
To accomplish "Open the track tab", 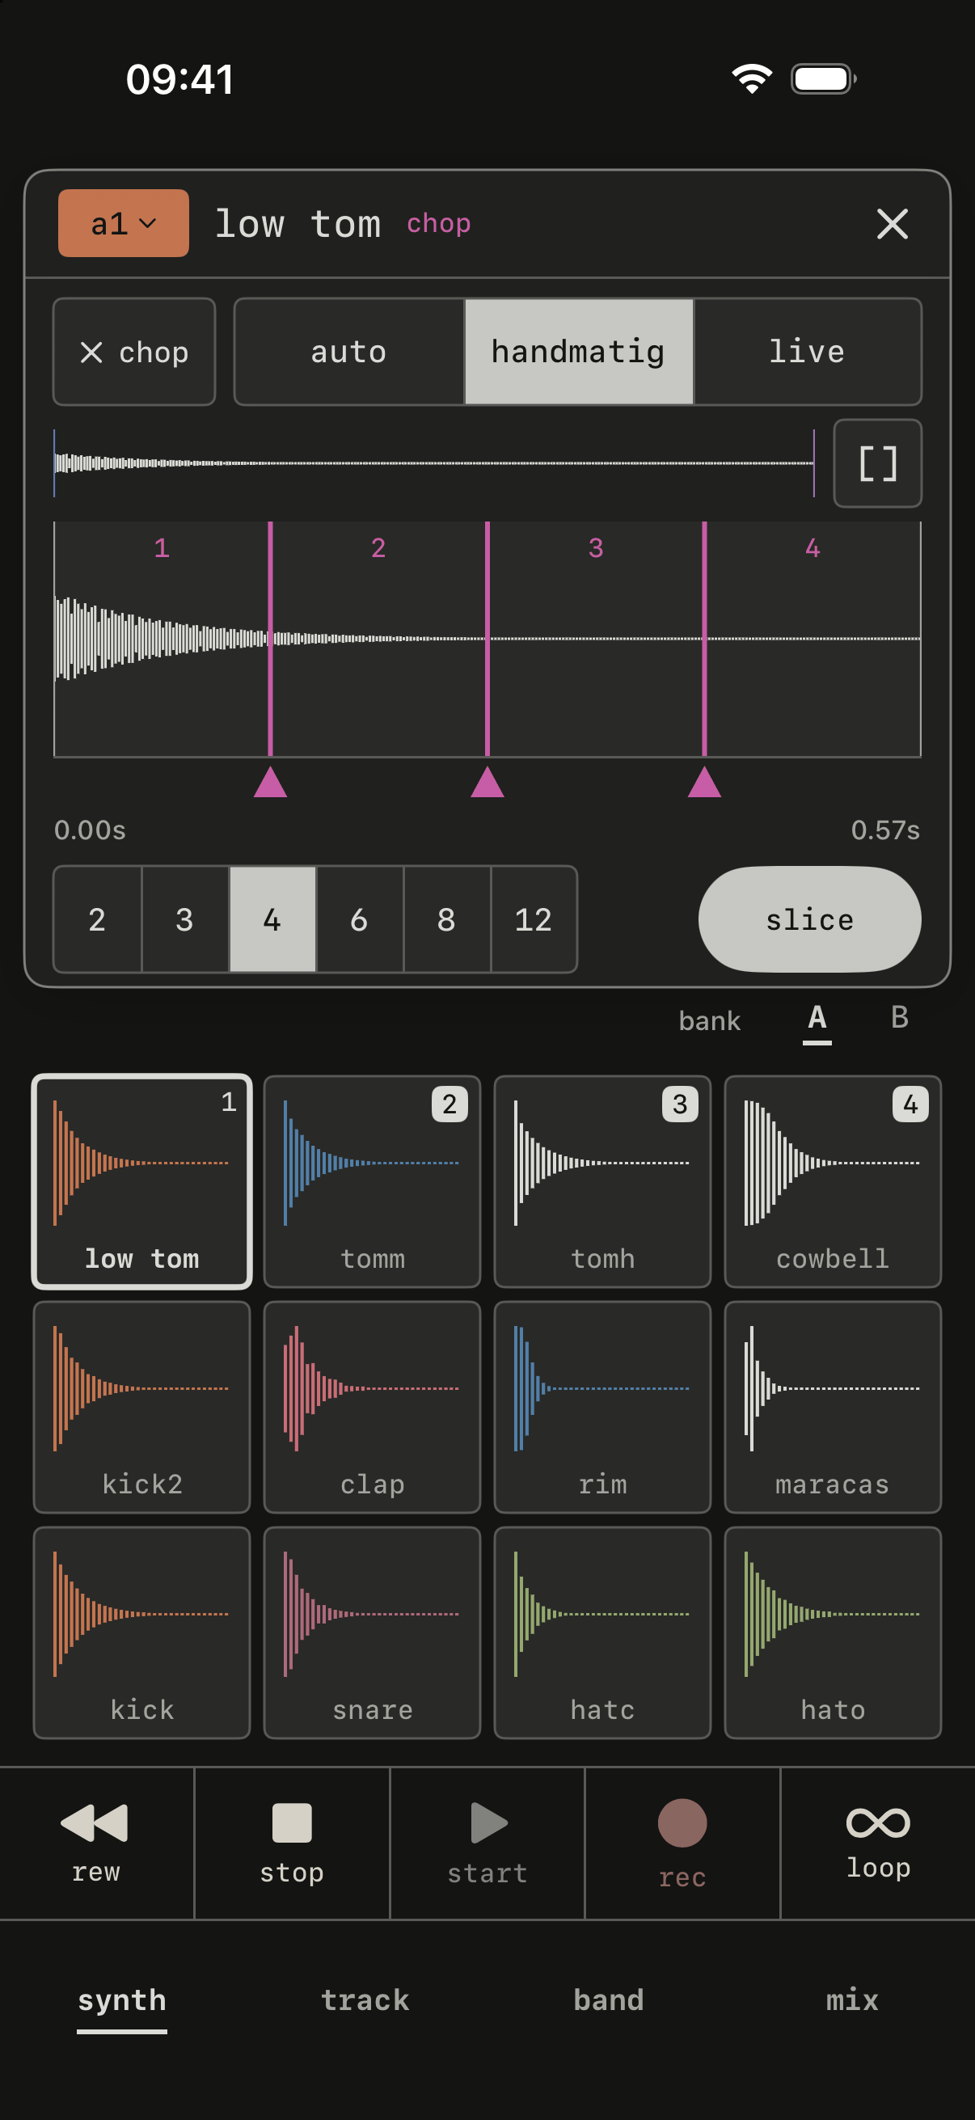I will tap(365, 2000).
